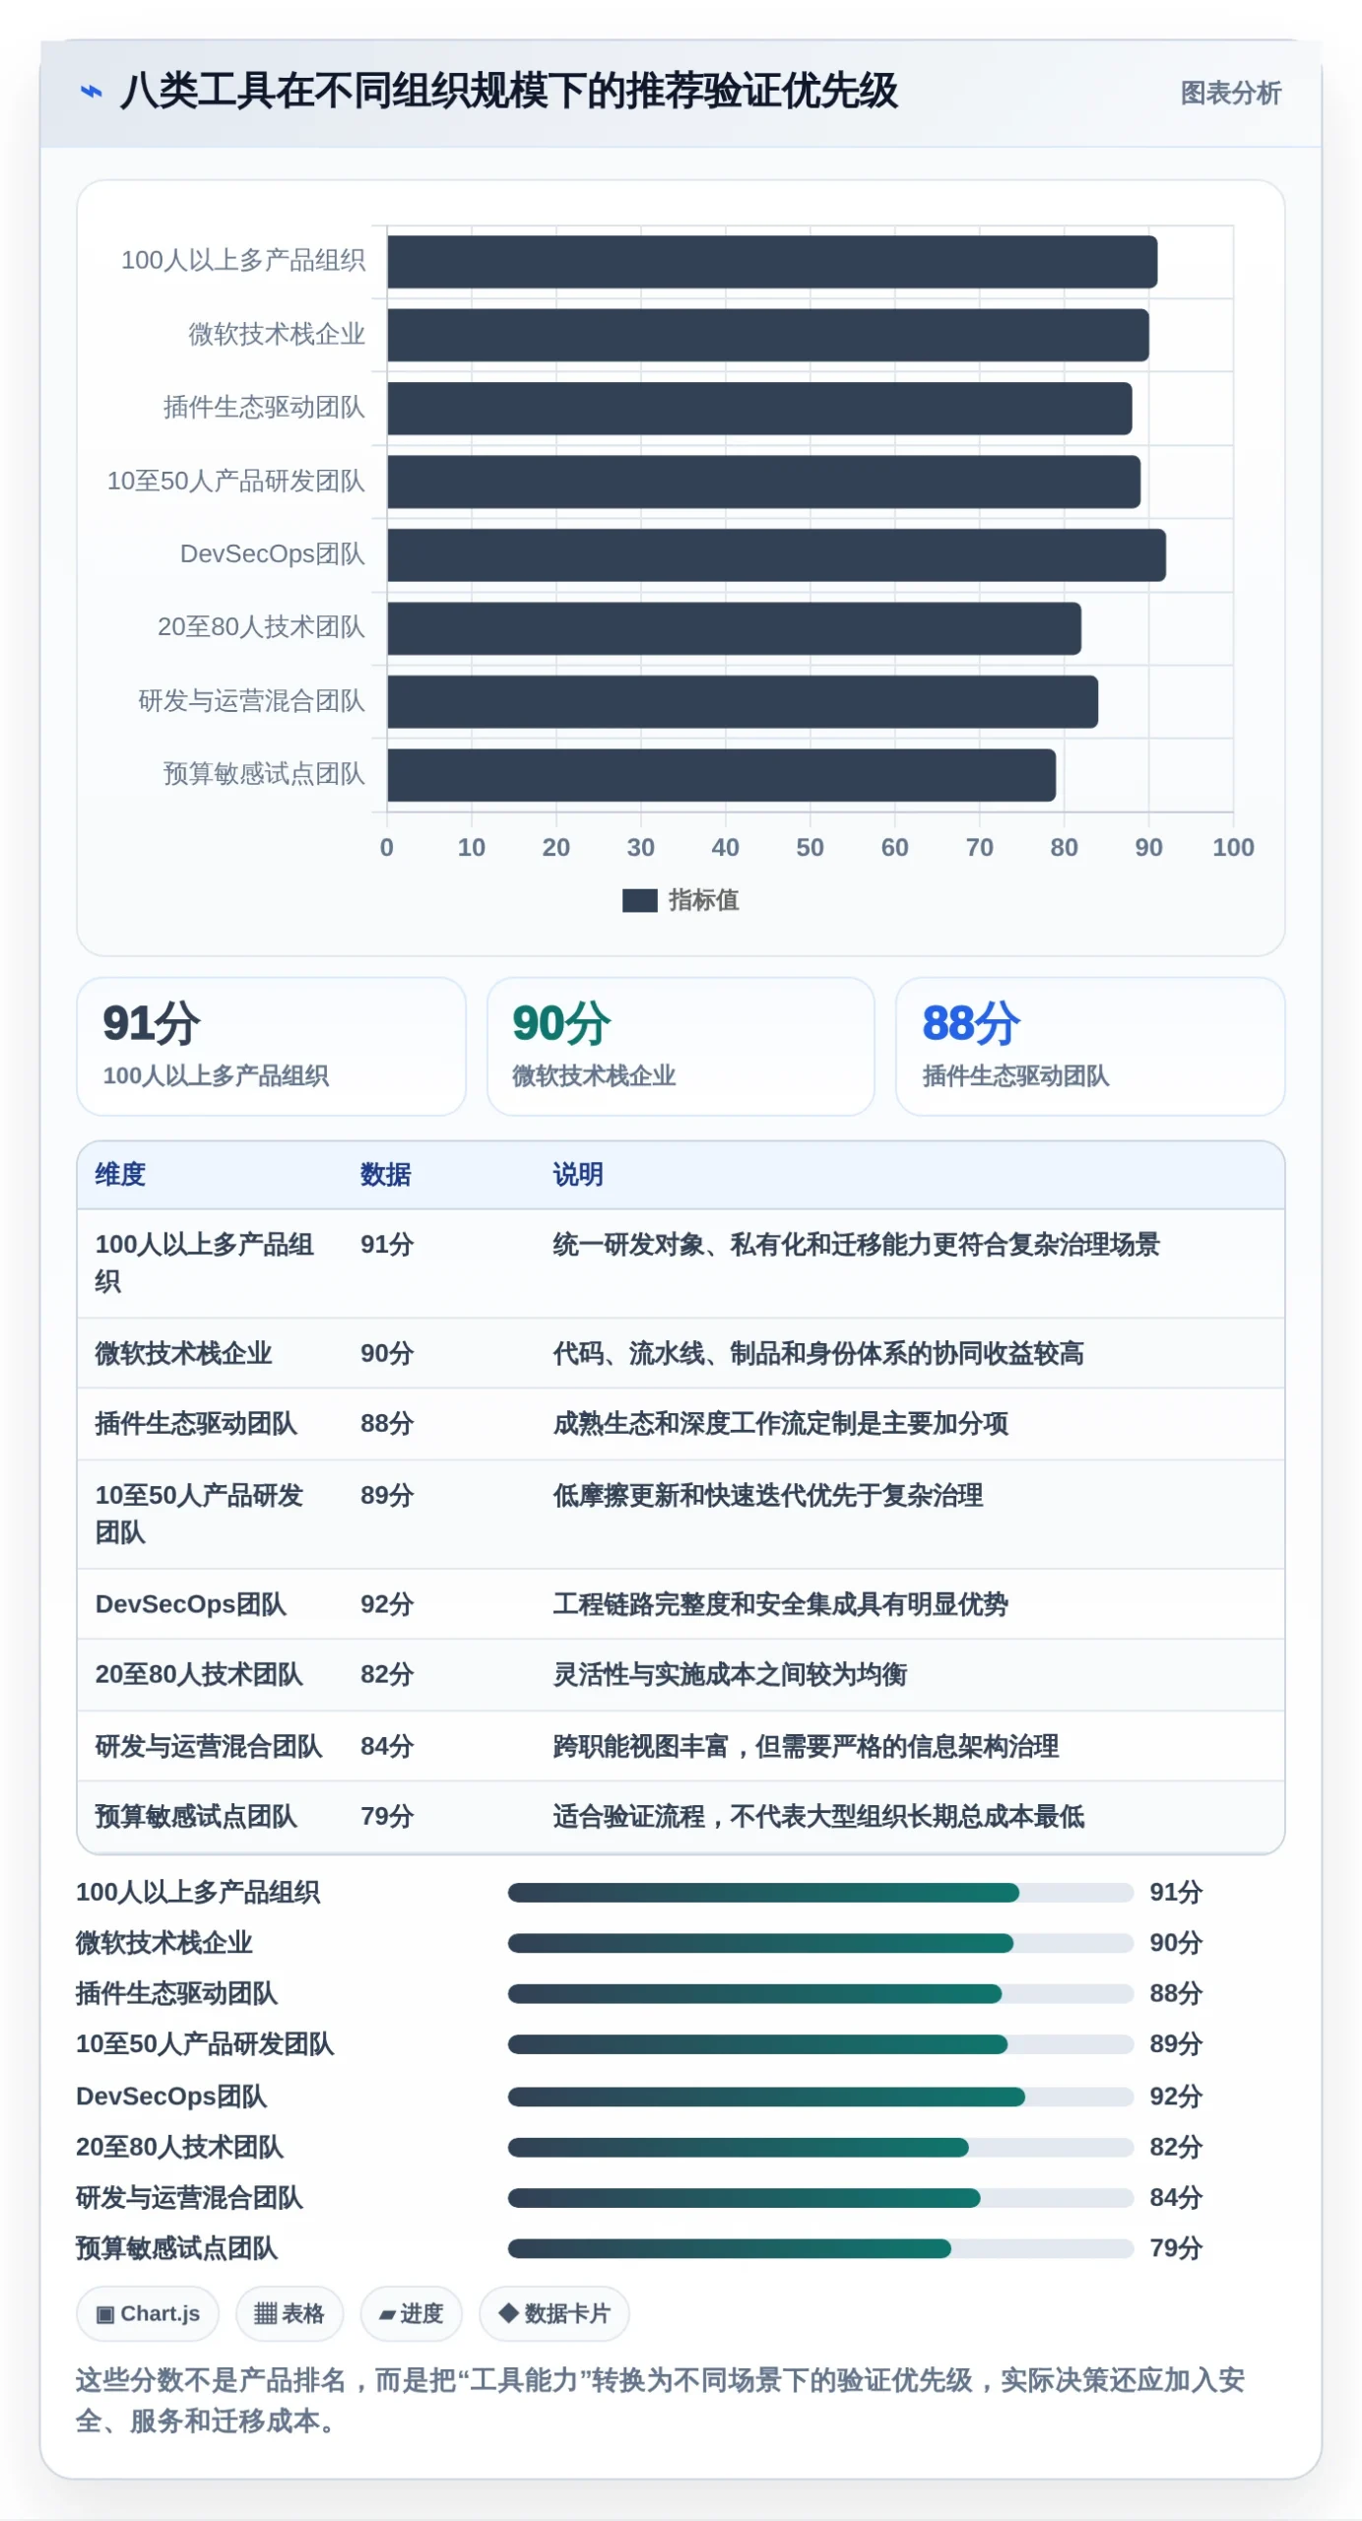Viewport: 1362px width, 2521px height.
Task: Click the DevSecOps团队 progress bar
Action: coord(820,2098)
